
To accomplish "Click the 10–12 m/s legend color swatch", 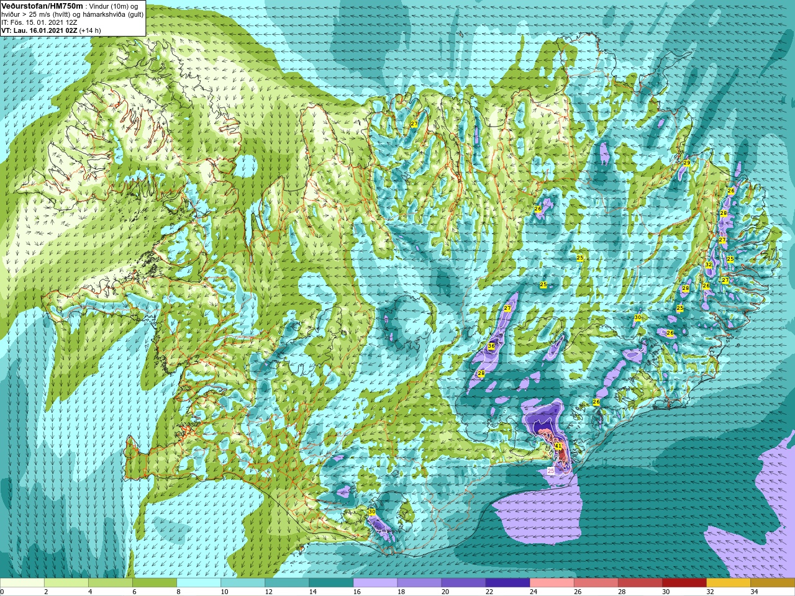I will point(243,583).
